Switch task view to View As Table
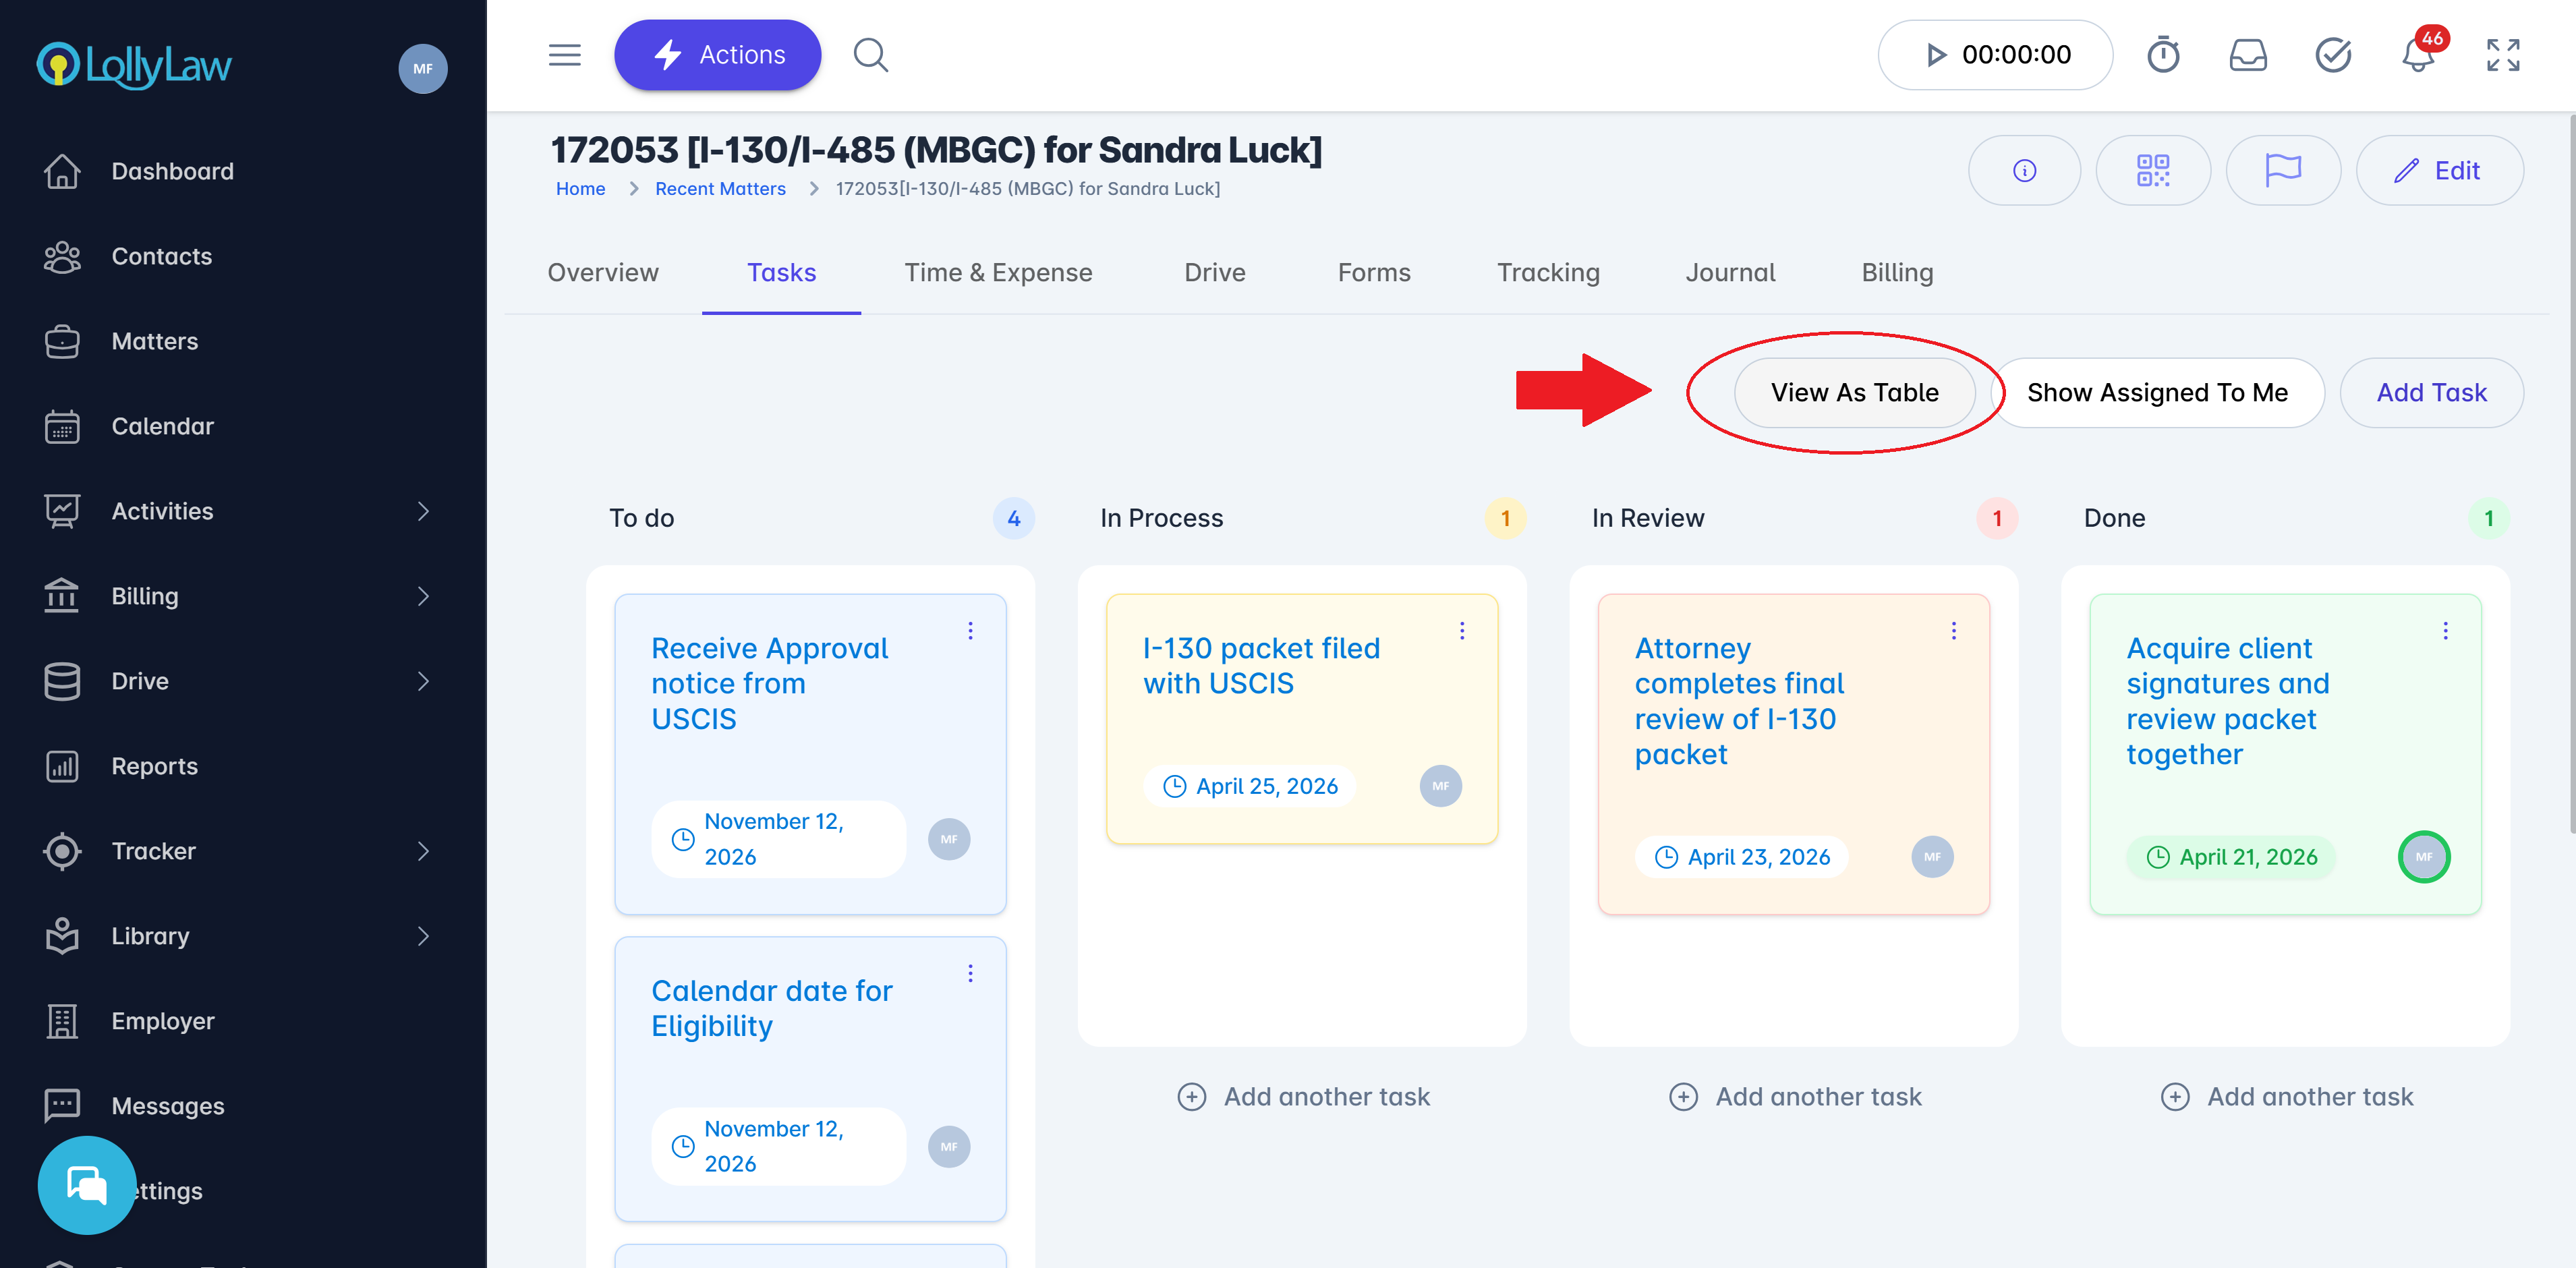This screenshot has width=2576, height=1268. (1854, 393)
